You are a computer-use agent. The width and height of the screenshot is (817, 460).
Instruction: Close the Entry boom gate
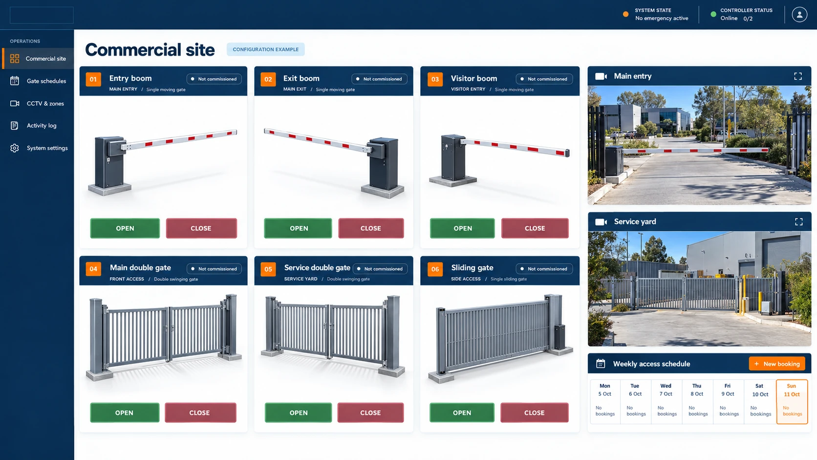pyautogui.click(x=201, y=228)
